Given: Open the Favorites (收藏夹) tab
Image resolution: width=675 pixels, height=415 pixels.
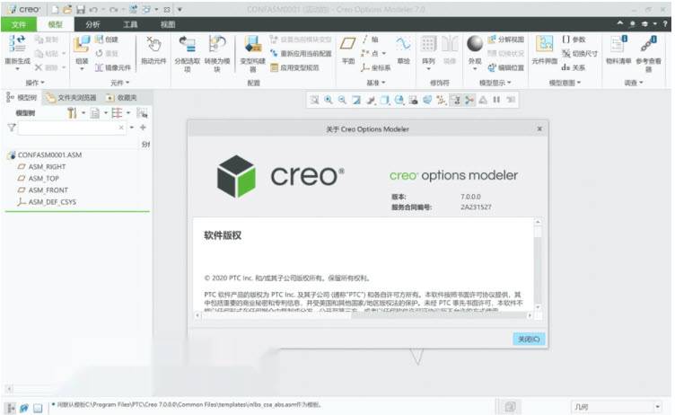Looking at the screenshot, I should point(122,98).
